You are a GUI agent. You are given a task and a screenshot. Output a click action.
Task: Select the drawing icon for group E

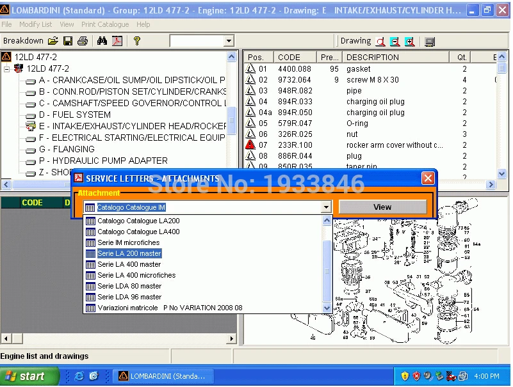[x=31, y=126]
